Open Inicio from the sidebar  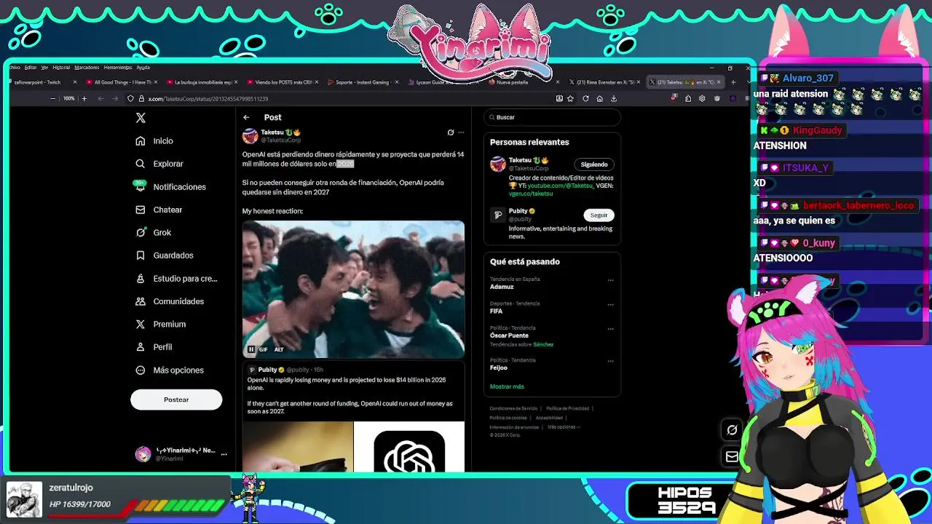[x=154, y=141]
